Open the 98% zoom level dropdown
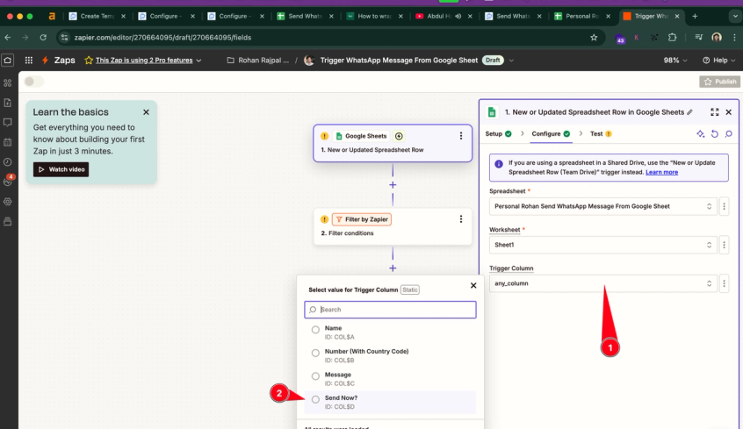 [674, 61]
